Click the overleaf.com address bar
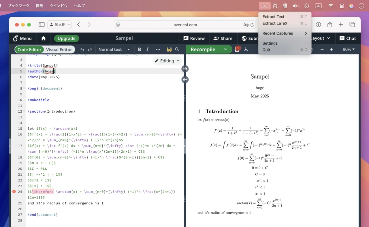The height and width of the screenshot is (227, 369). click(185, 25)
